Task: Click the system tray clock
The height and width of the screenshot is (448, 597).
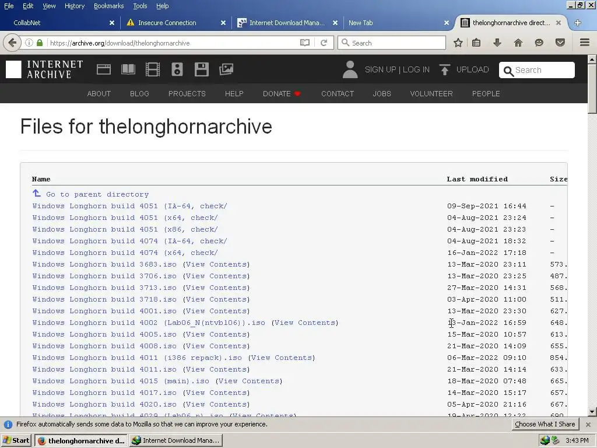Action: tap(577, 440)
